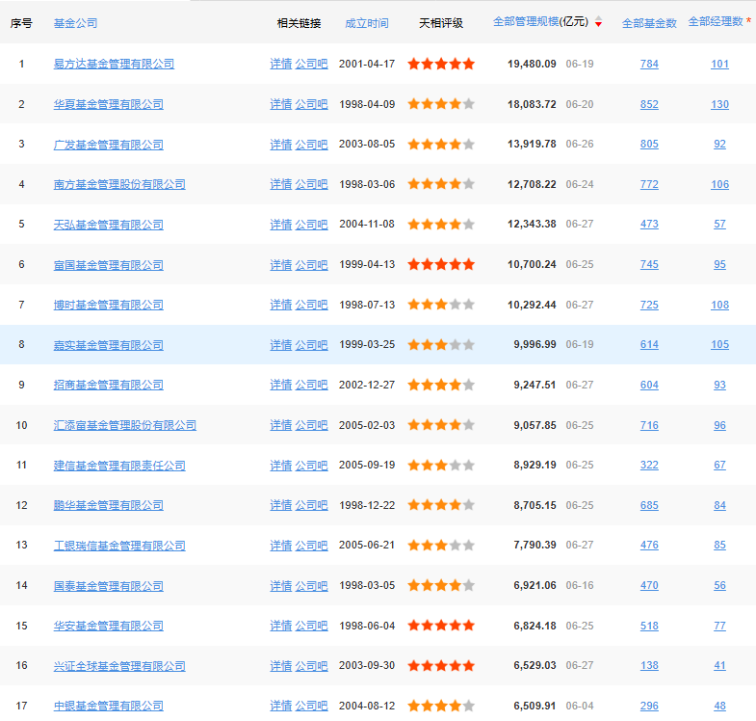The width and height of the screenshot is (756, 721).
Task: Click the sort arrow beside 全部管理规模
Action: (x=598, y=22)
